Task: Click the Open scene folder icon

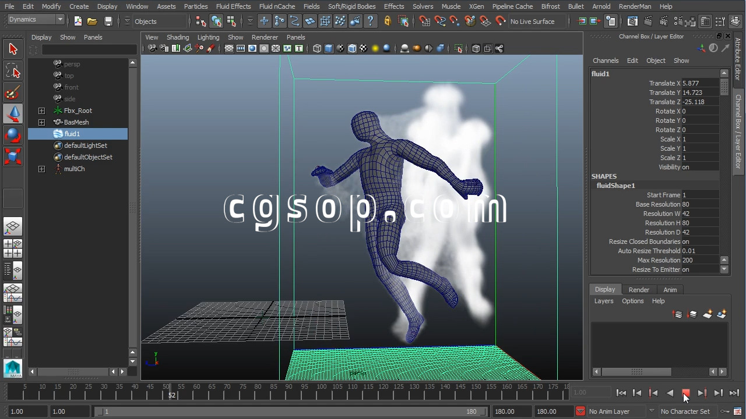Action: [92, 22]
